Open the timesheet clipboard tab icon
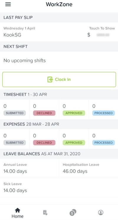This screenshot has width=118, height=220. click(45, 213)
